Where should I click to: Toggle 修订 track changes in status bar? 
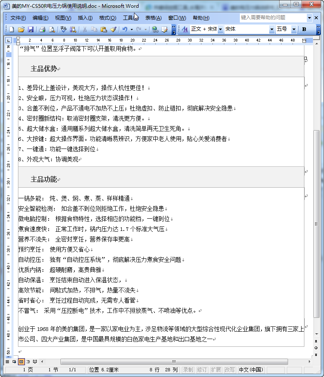202,370
